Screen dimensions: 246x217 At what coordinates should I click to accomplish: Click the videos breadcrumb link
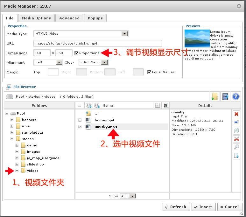pyautogui.click(x=50, y=96)
